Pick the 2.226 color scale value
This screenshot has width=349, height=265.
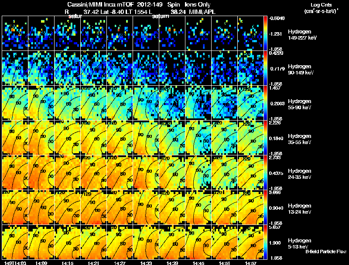pyautogui.click(x=275, y=123)
